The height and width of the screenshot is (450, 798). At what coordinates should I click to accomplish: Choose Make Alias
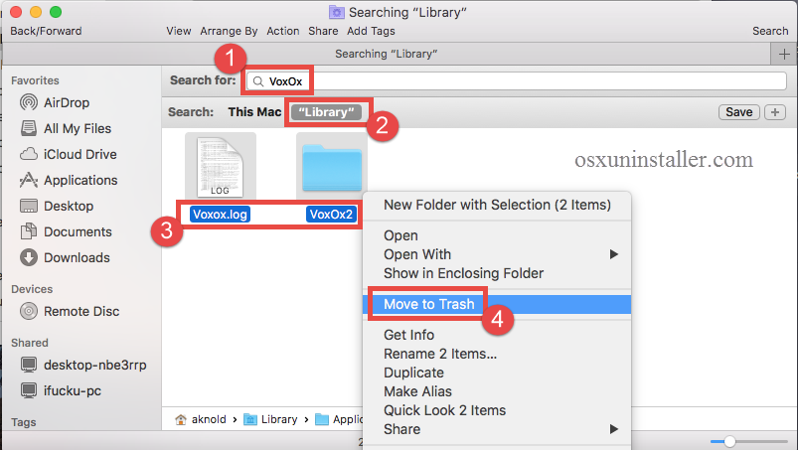(x=497, y=391)
